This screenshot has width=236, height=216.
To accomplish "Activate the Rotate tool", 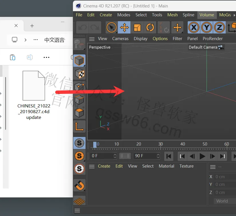I will click(150, 28).
